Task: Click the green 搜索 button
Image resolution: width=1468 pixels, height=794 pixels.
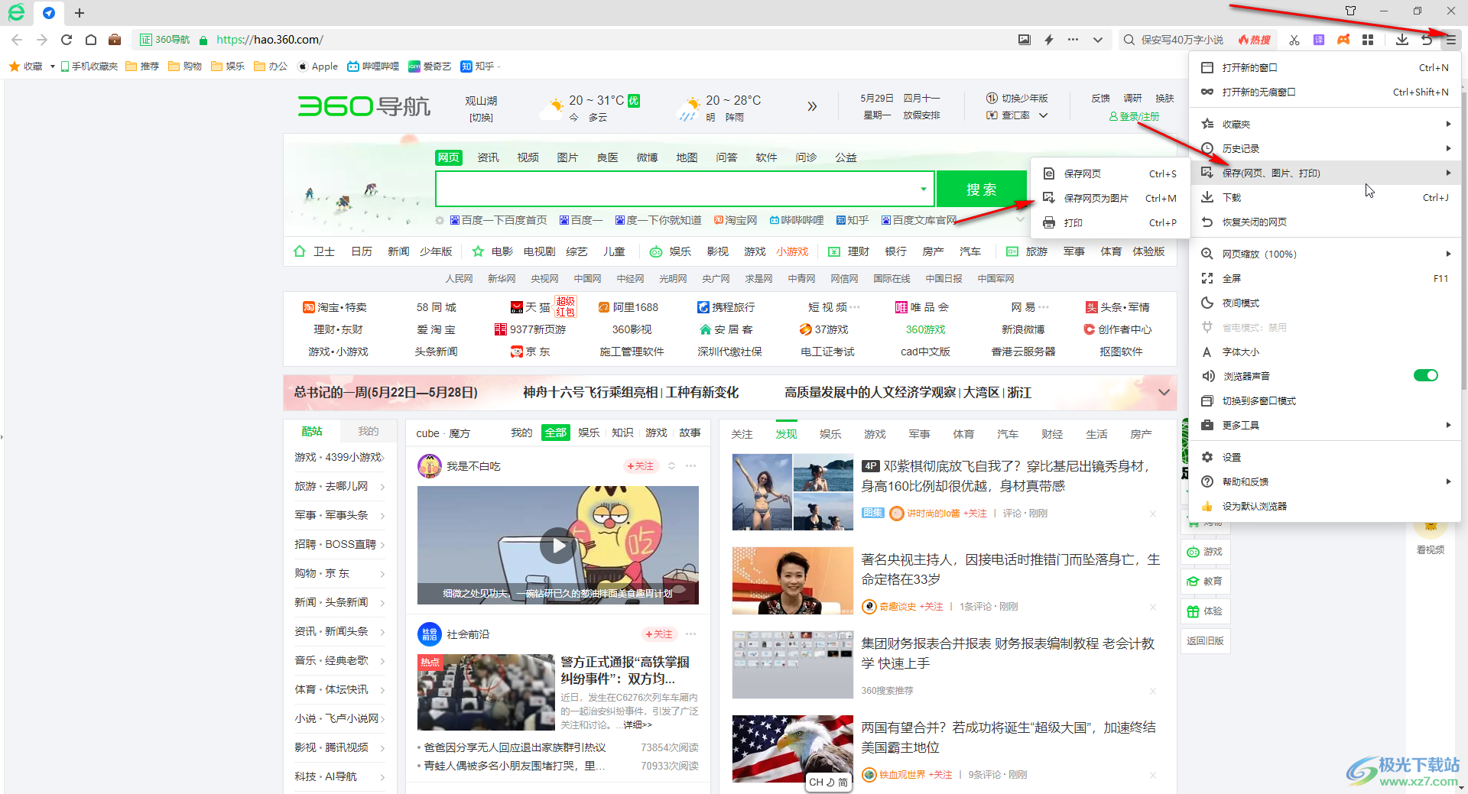Action: pyautogui.click(x=981, y=189)
